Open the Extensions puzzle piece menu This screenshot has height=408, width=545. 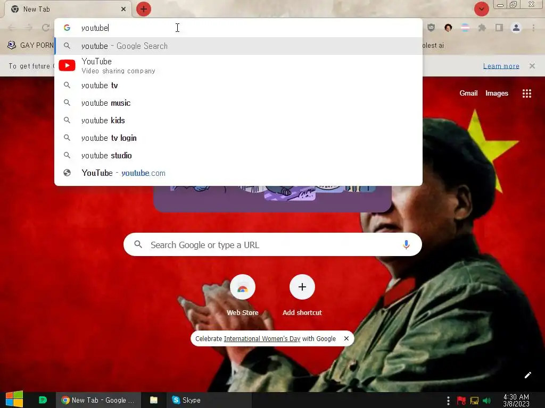[482, 28]
